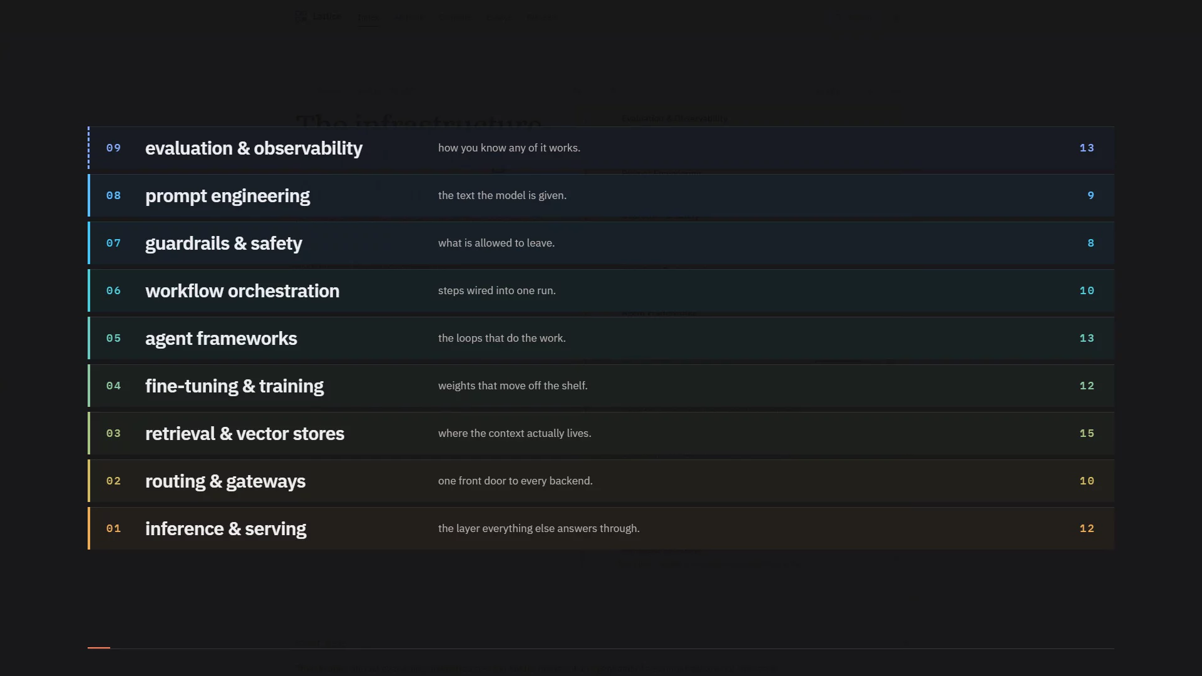1202x676 pixels.
Task: Click "weights that move off the shelf." text
Action: click(x=513, y=386)
